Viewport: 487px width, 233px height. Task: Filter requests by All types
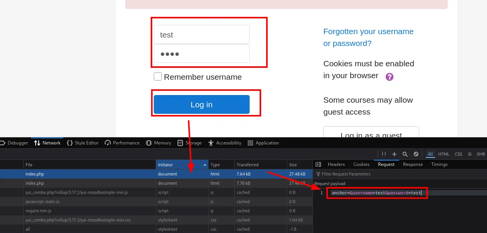(430, 154)
